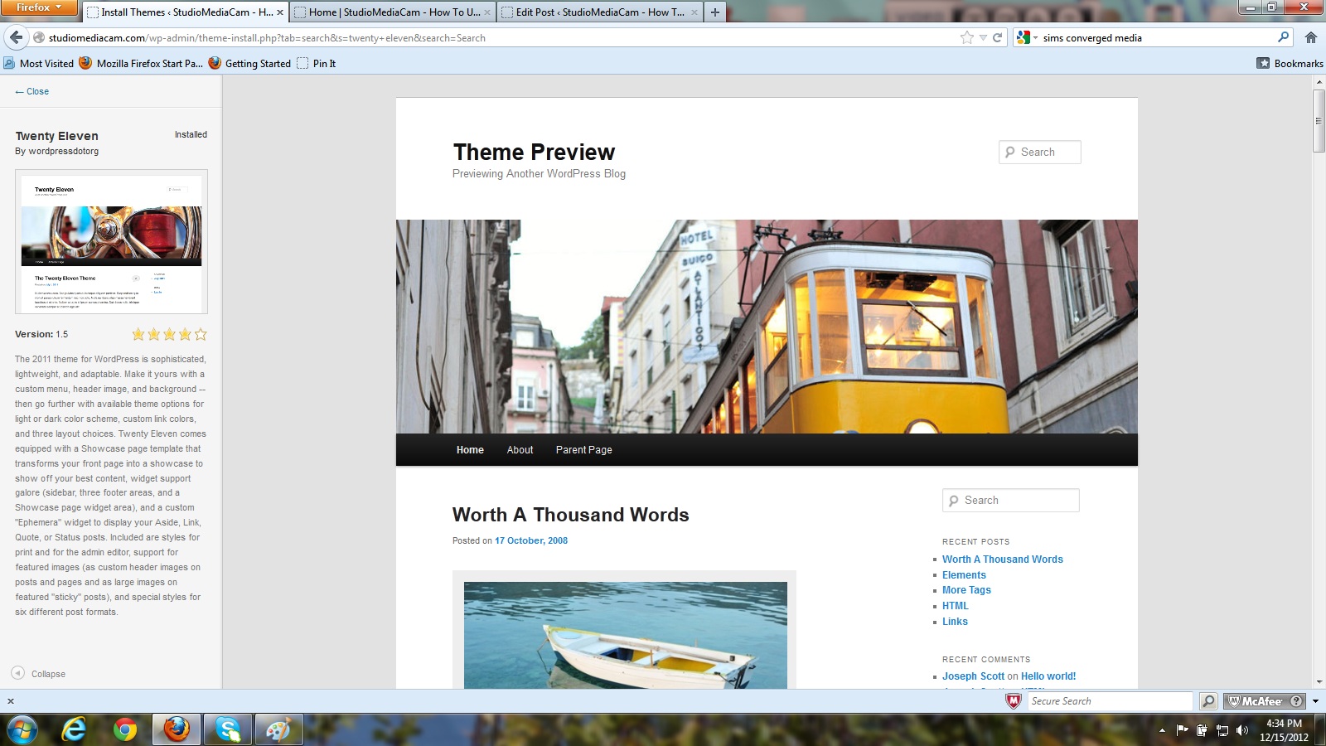The height and width of the screenshot is (746, 1326).
Task: Open the Hello world! comment link
Action: pos(1048,676)
